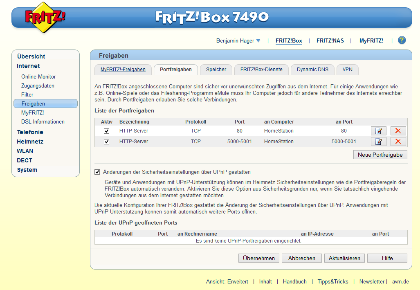Select the Portfreigaben tab
The width and height of the screenshot is (420, 290).
(x=176, y=70)
